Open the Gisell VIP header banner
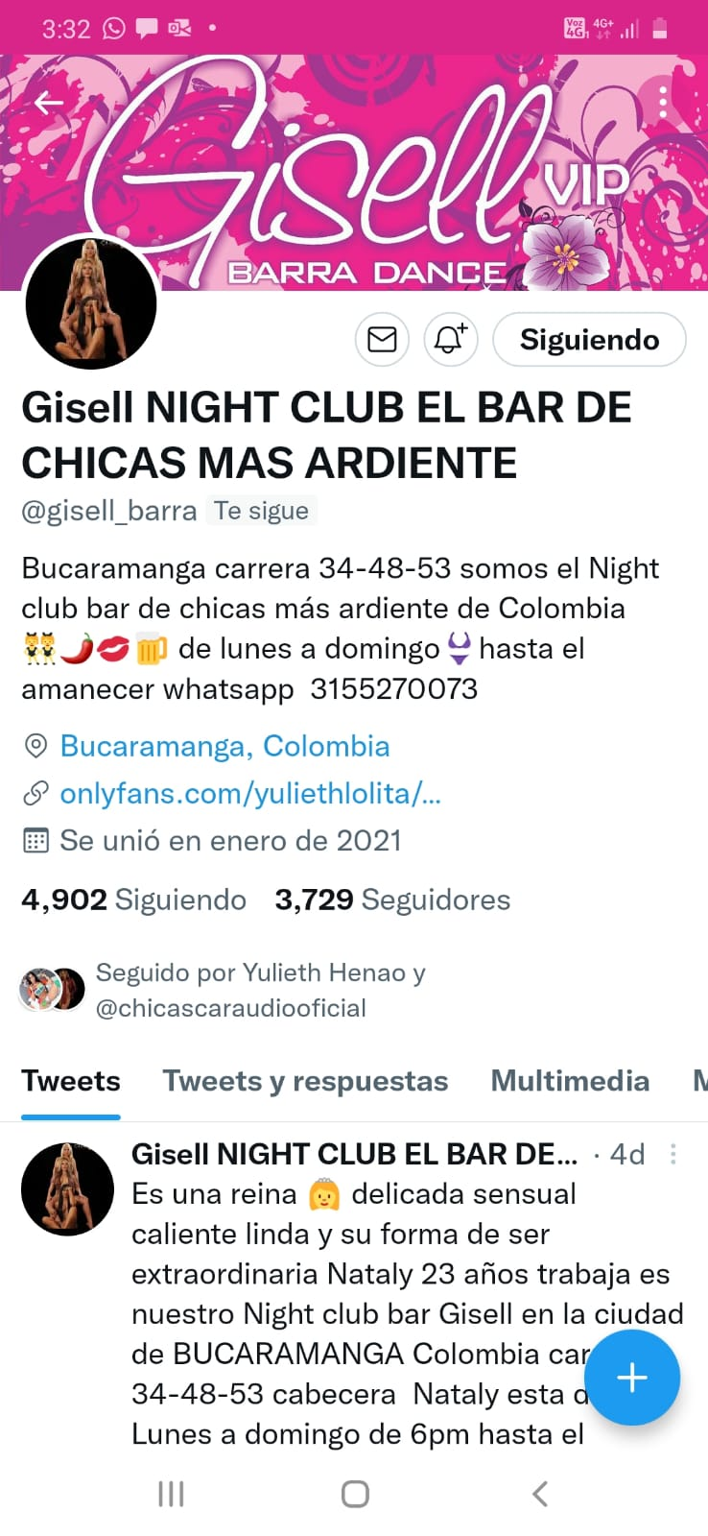 pyautogui.click(x=354, y=173)
